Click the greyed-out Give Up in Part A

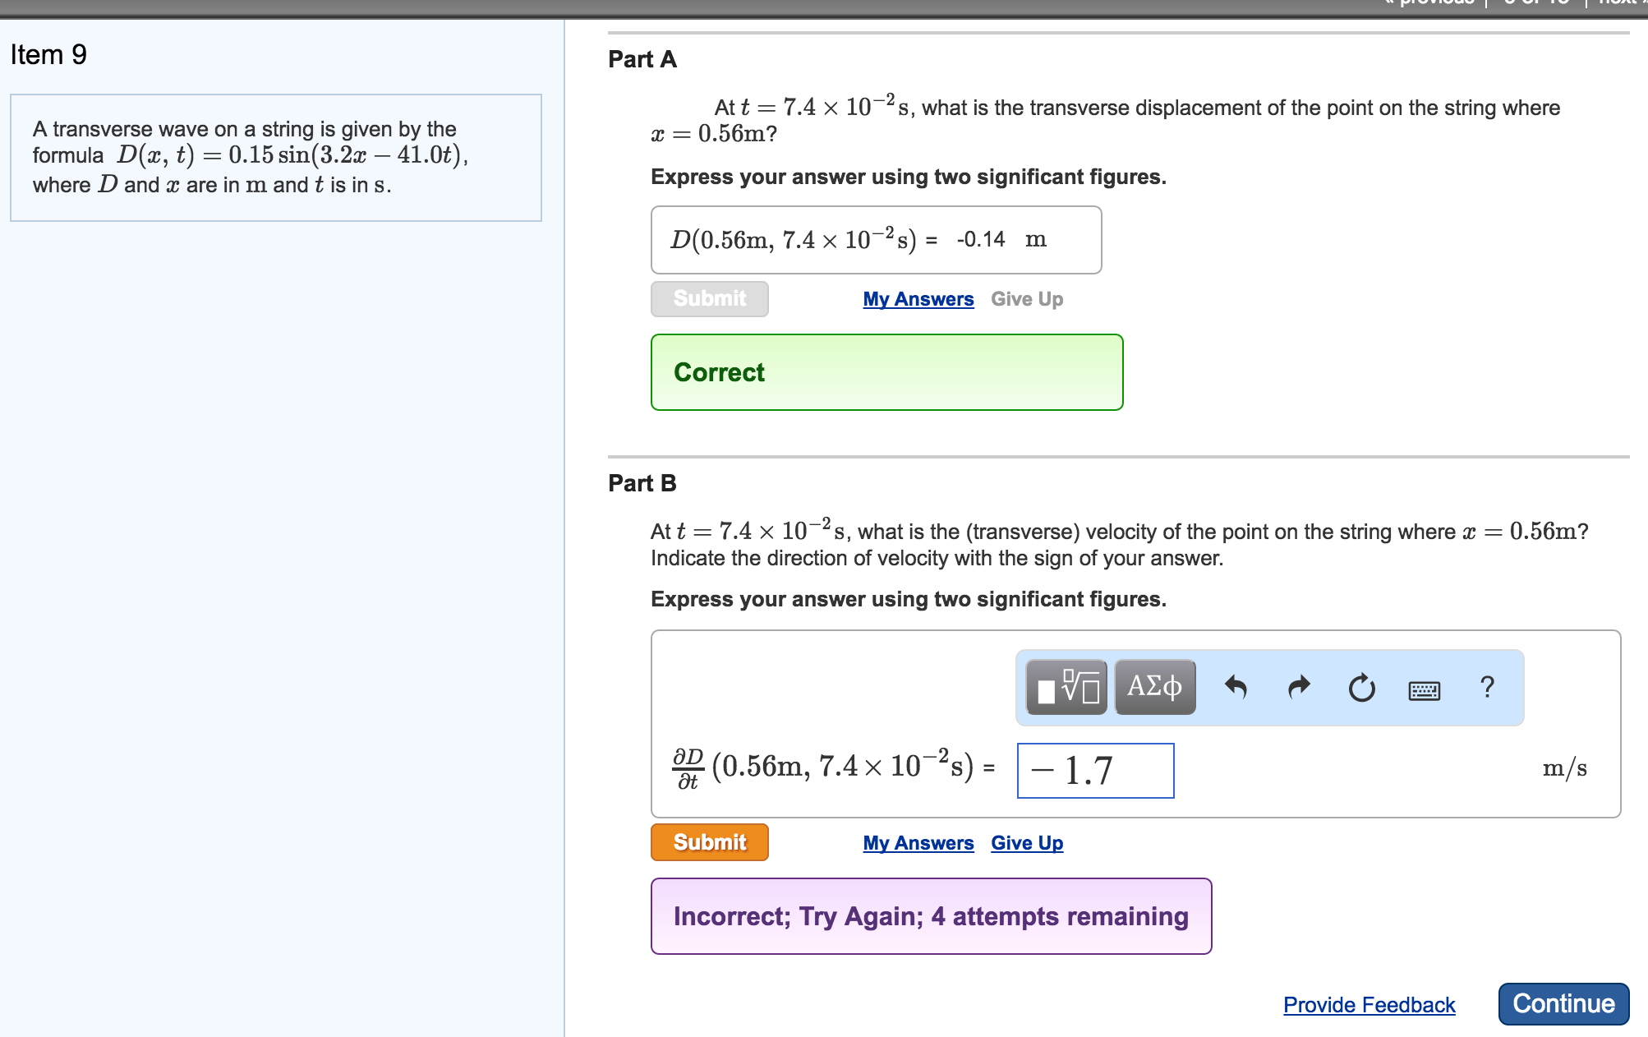click(x=1026, y=299)
